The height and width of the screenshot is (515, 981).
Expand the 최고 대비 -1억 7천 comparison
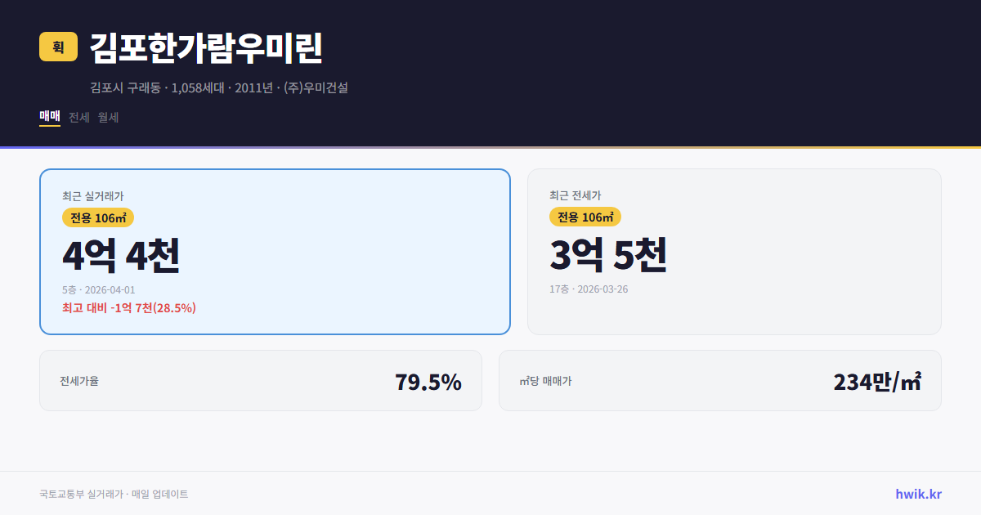128,309
